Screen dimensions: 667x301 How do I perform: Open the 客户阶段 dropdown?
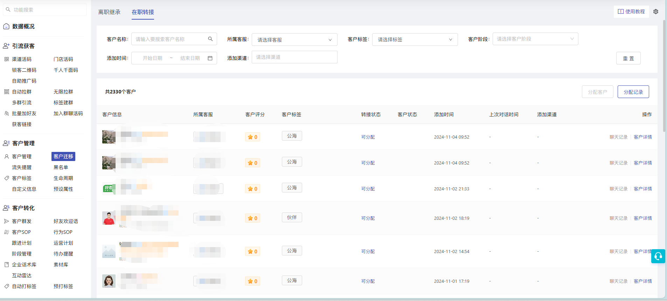[535, 39]
